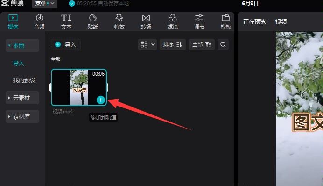Screen dimensions: 323x186
Task: Select 我的预设 in the sidebar
Action: tap(24, 80)
